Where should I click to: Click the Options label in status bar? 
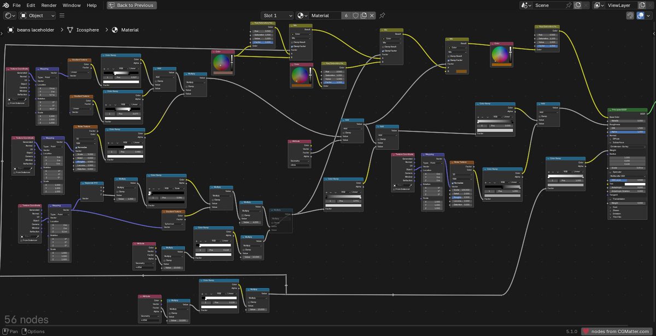pos(36,331)
